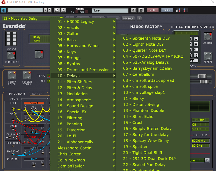Expand the 16 - Special FX category

[83, 112]
